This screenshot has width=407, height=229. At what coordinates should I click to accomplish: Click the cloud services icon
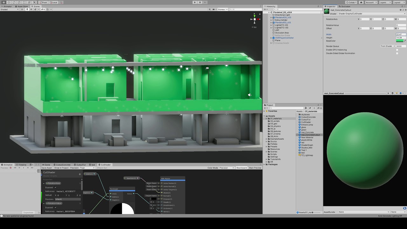[362, 2]
